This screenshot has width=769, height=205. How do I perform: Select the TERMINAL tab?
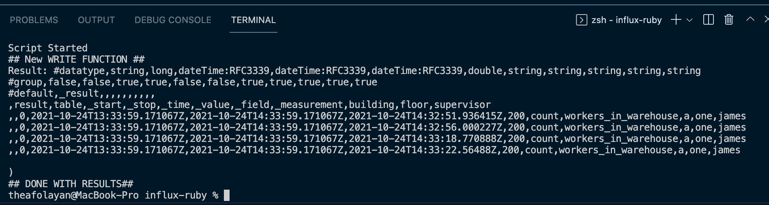[x=253, y=20]
